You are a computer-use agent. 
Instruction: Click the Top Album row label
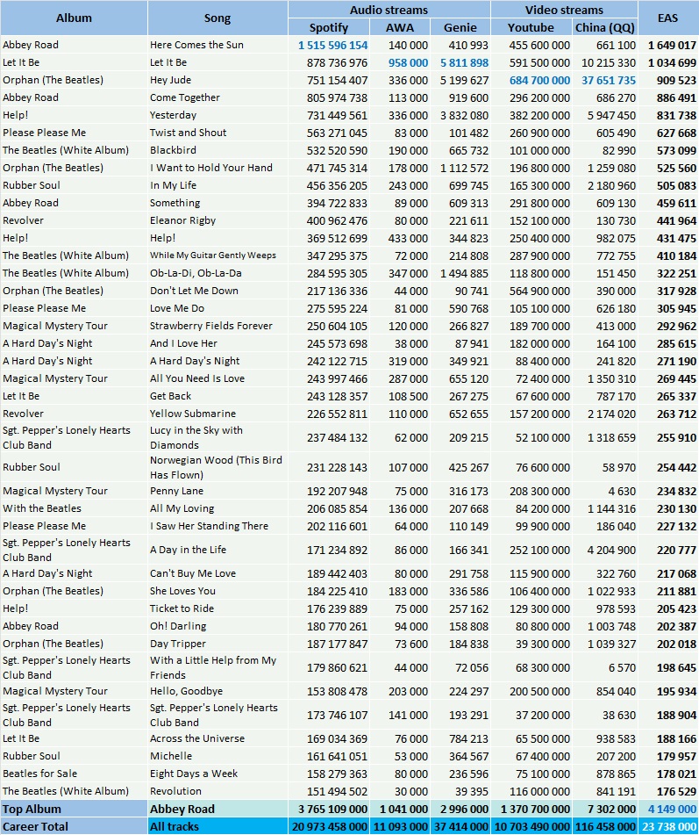click(74, 809)
